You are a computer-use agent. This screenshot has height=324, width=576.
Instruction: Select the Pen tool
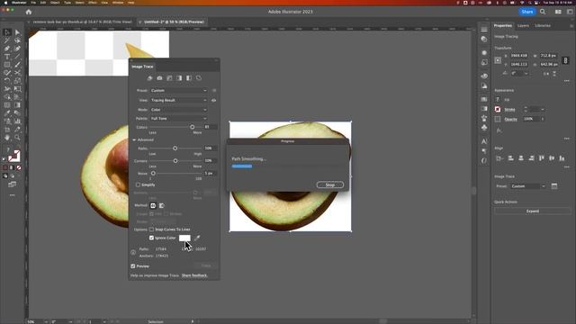[x=7, y=49]
